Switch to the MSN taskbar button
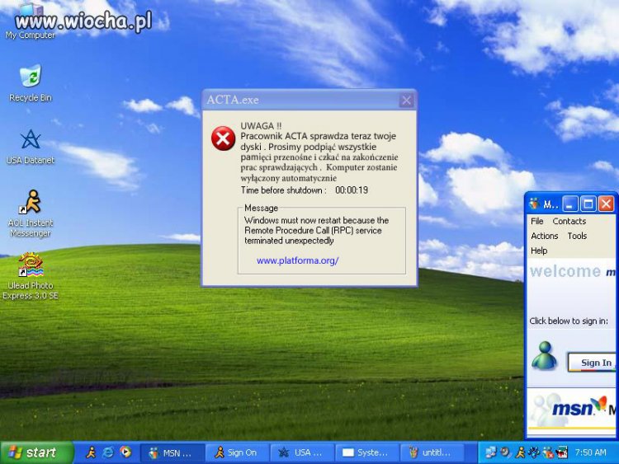Image resolution: width=619 pixels, height=464 pixels. (172, 453)
